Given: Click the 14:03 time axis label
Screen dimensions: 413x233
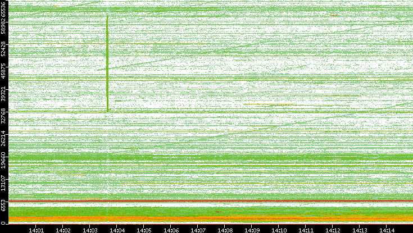Looking at the screenshot, I should tap(90, 230).
